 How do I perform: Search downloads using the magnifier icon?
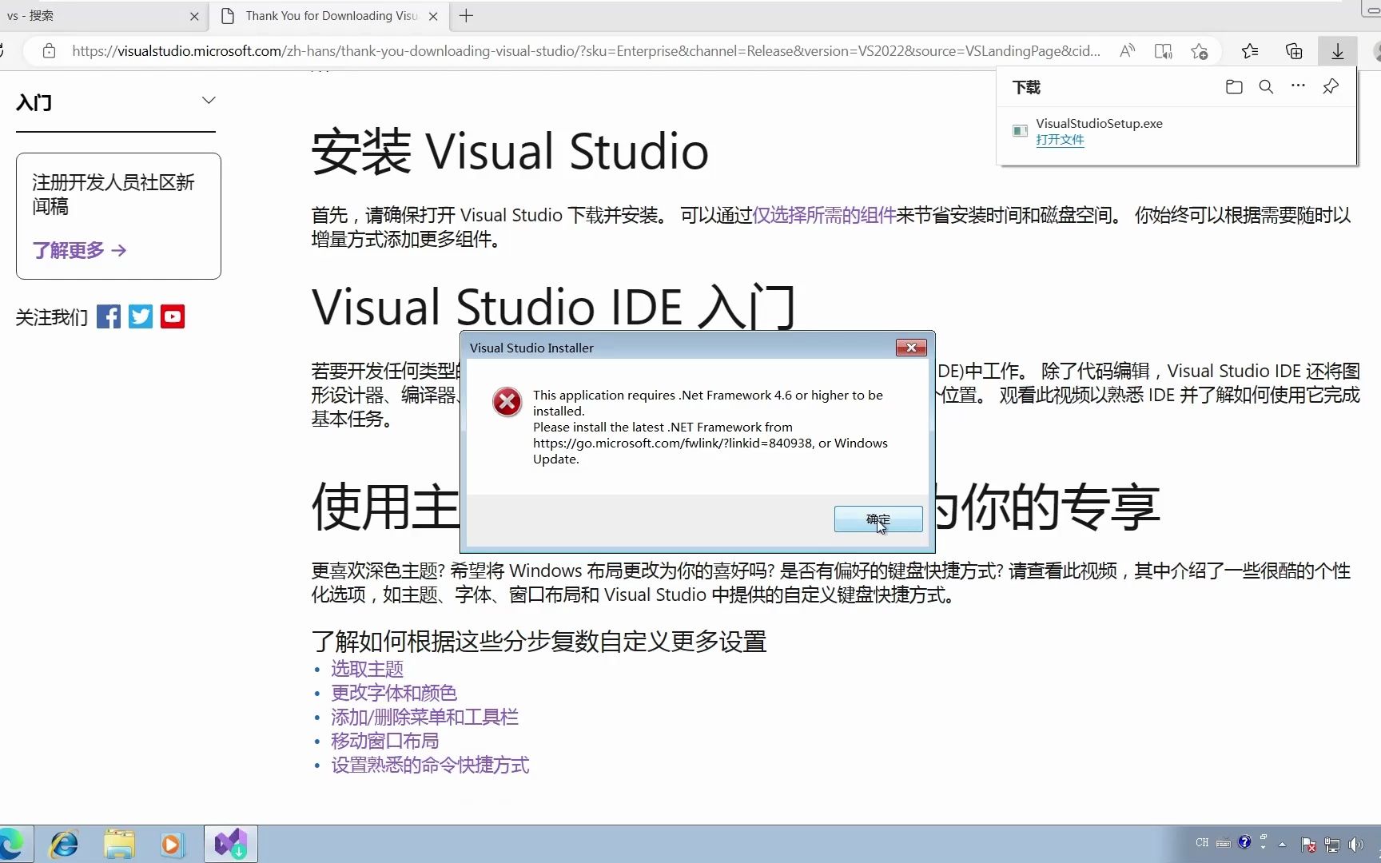[1266, 86]
